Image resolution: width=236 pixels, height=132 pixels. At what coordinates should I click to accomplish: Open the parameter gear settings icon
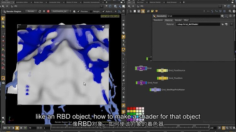pyautogui.click(x=222, y=16)
